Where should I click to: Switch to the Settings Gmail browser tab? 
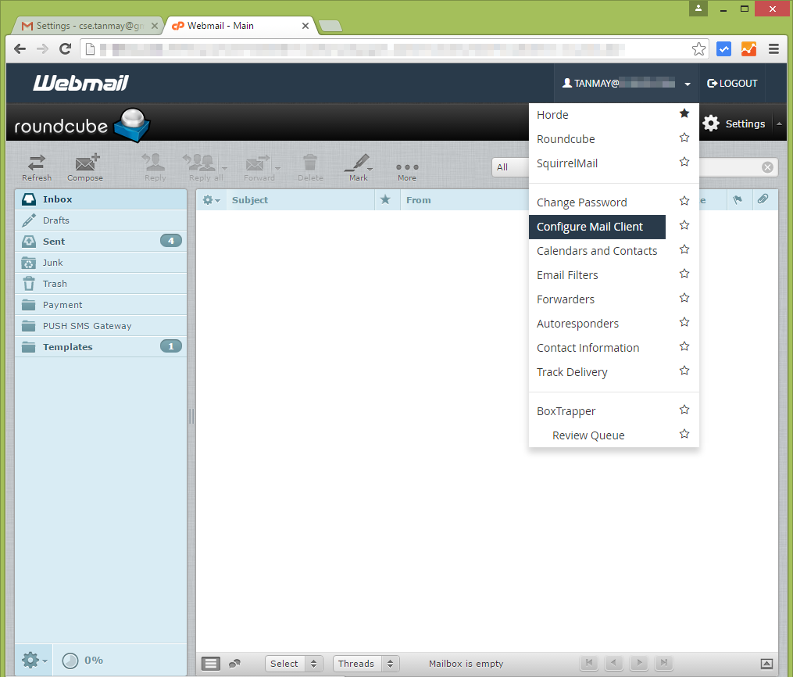tap(86, 24)
